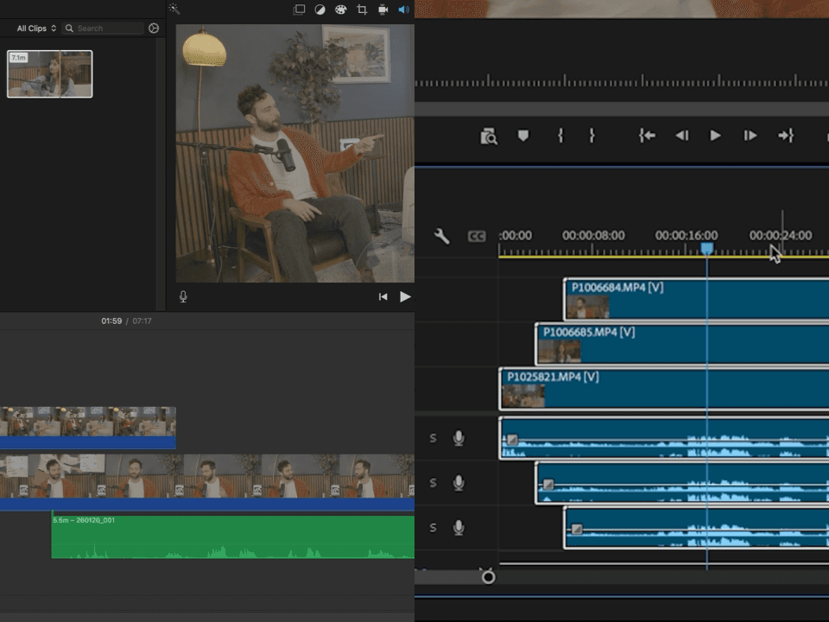The image size is (829, 622).
Task: Solo the second audio track
Action: (433, 483)
